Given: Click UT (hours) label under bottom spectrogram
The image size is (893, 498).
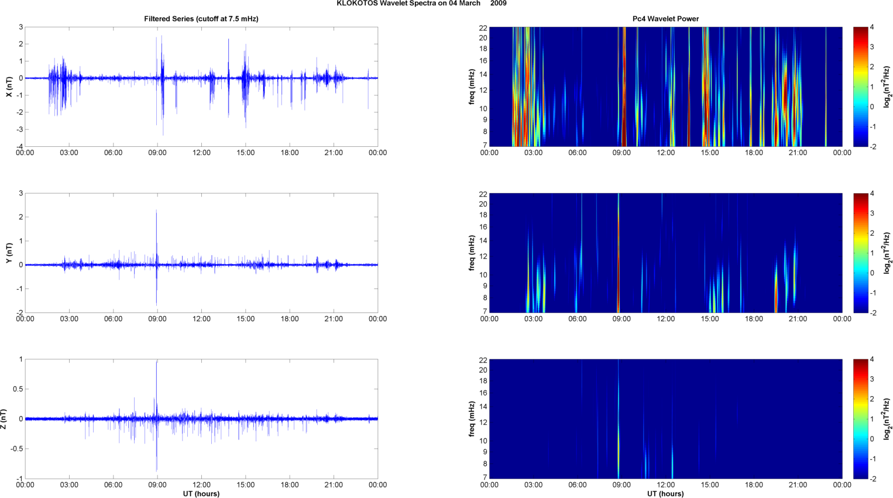Looking at the screenshot, I should (665, 494).
